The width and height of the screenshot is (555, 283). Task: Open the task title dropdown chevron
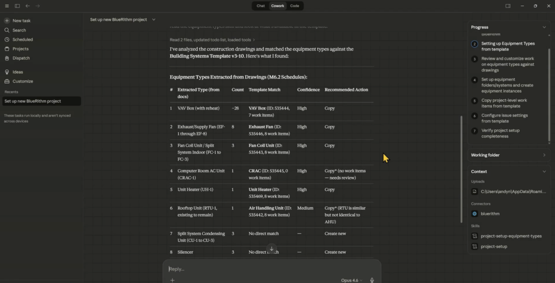pos(154,20)
